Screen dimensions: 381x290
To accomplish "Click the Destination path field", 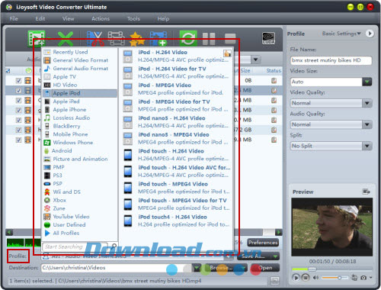I will click(x=117, y=268).
